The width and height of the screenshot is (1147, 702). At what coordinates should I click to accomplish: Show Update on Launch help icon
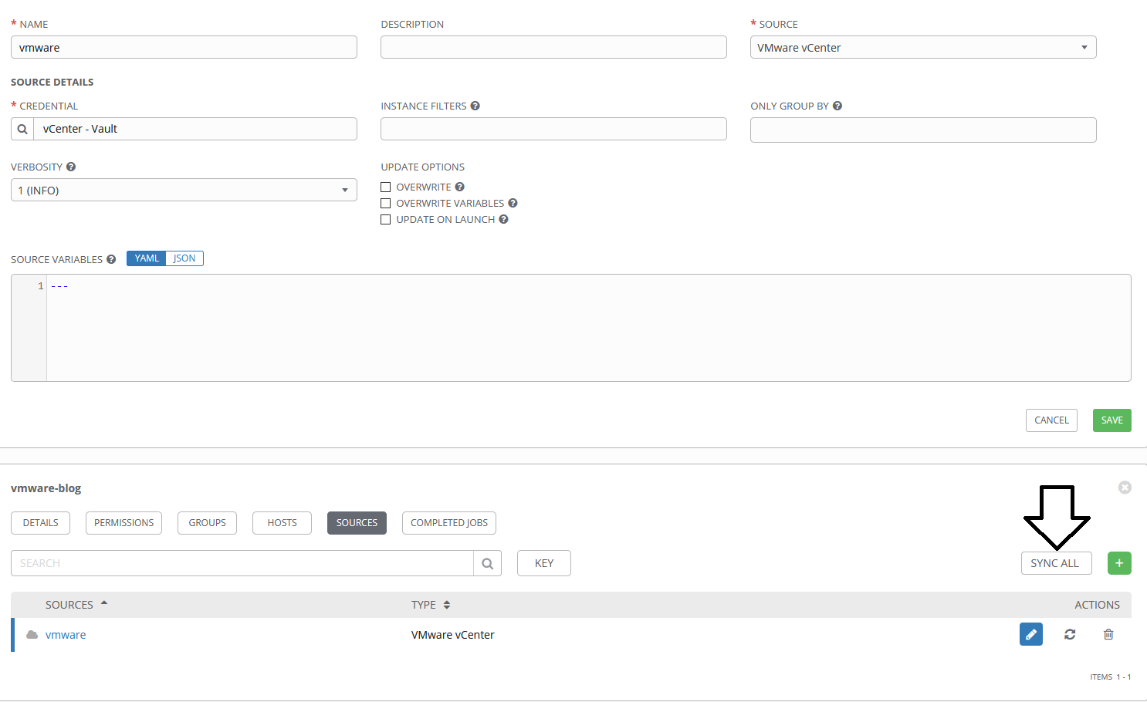tap(504, 219)
